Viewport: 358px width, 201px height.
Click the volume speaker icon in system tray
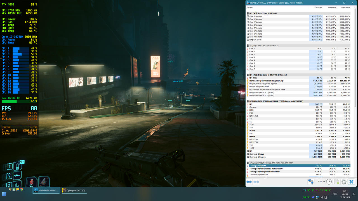[x=321, y=197]
